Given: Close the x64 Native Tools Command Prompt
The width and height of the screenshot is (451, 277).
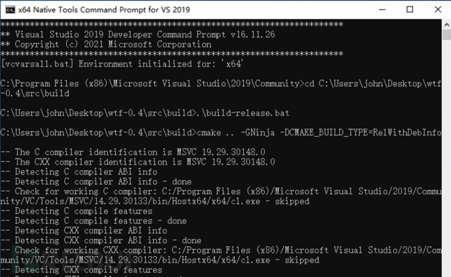Looking at the screenshot, I should coord(437,10).
